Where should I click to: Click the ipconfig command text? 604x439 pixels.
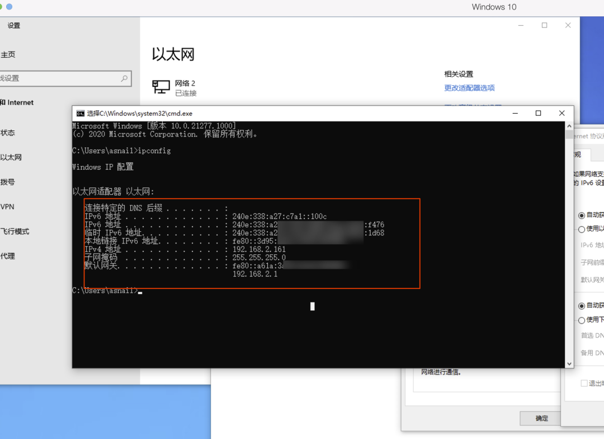click(x=154, y=151)
